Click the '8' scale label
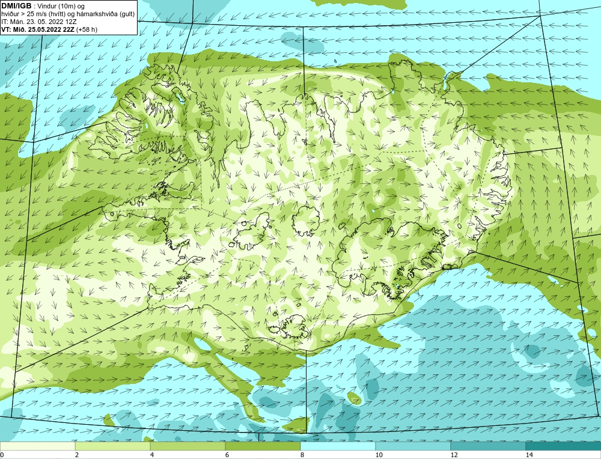The width and height of the screenshot is (601, 459). pyautogui.click(x=302, y=455)
